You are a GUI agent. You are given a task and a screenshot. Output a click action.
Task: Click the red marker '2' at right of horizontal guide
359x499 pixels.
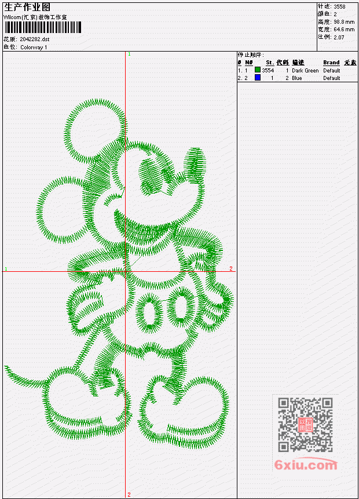(231, 268)
